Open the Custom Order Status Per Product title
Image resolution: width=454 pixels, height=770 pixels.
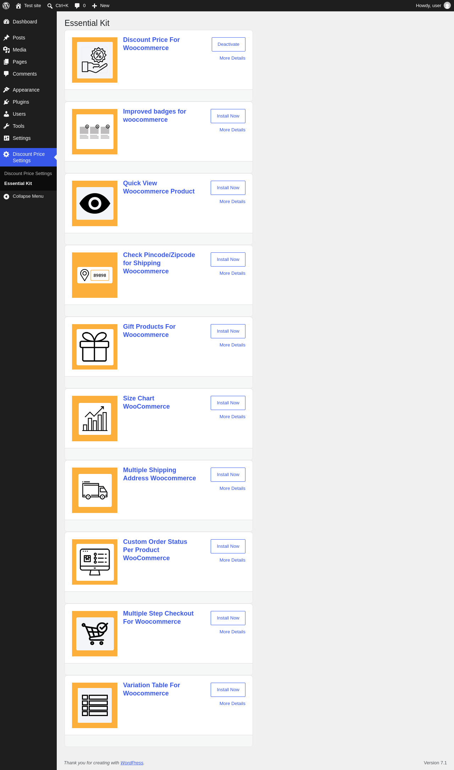point(155,550)
